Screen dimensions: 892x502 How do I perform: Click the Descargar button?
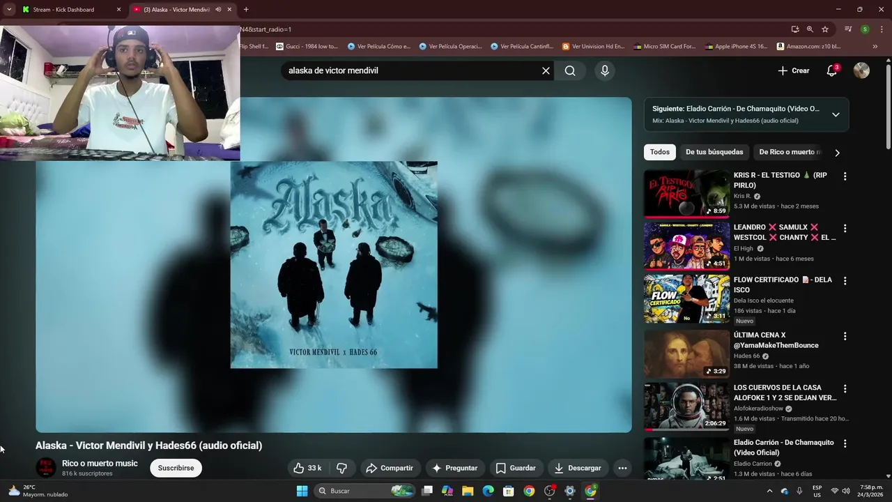coord(577,468)
